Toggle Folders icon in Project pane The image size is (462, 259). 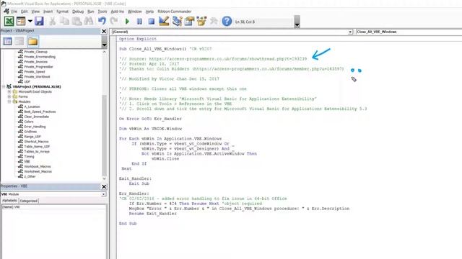tap(32, 42)
